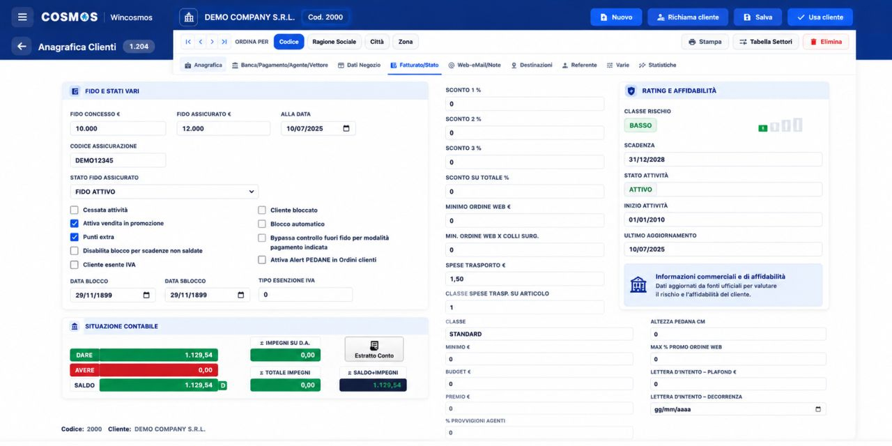Click the Rating e Affidabilità shield icon
The image size is (892, 446).
[x=631, y=91]
